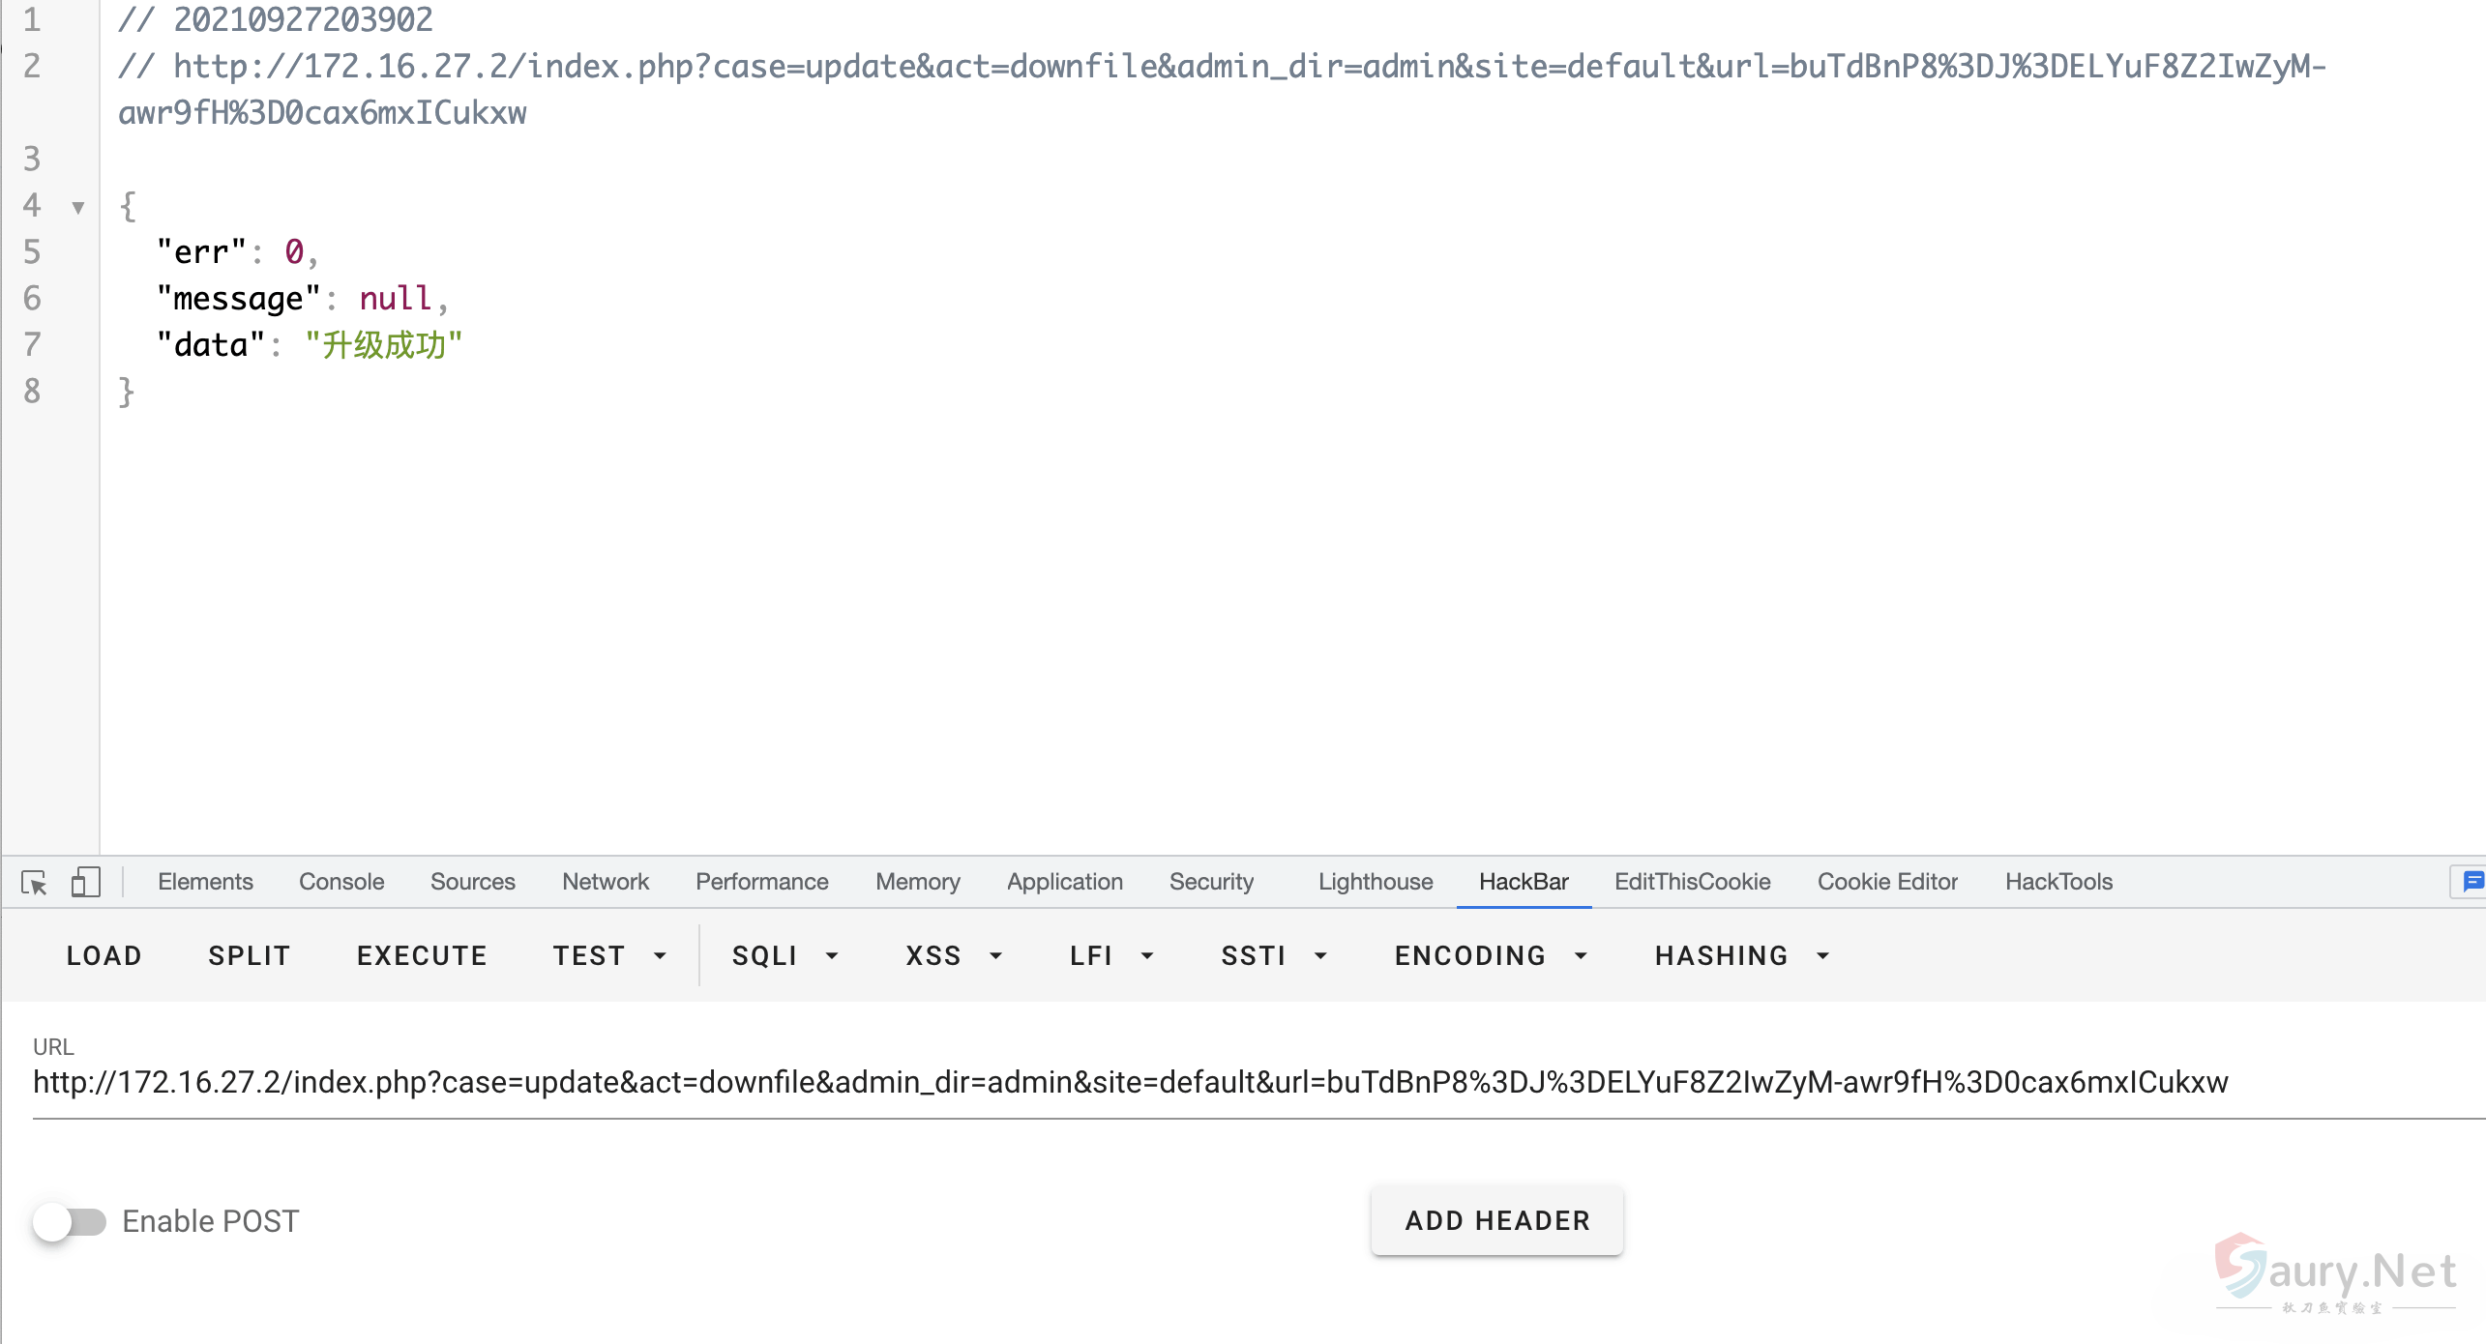Expand the SQLI dropdown
Image resolution: width=2486 pixels, height=1344 pixels.
784,955
